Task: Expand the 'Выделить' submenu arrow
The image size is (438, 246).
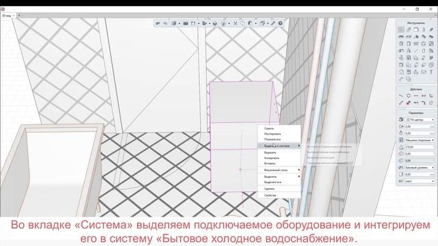Action: tap(299, 176)
